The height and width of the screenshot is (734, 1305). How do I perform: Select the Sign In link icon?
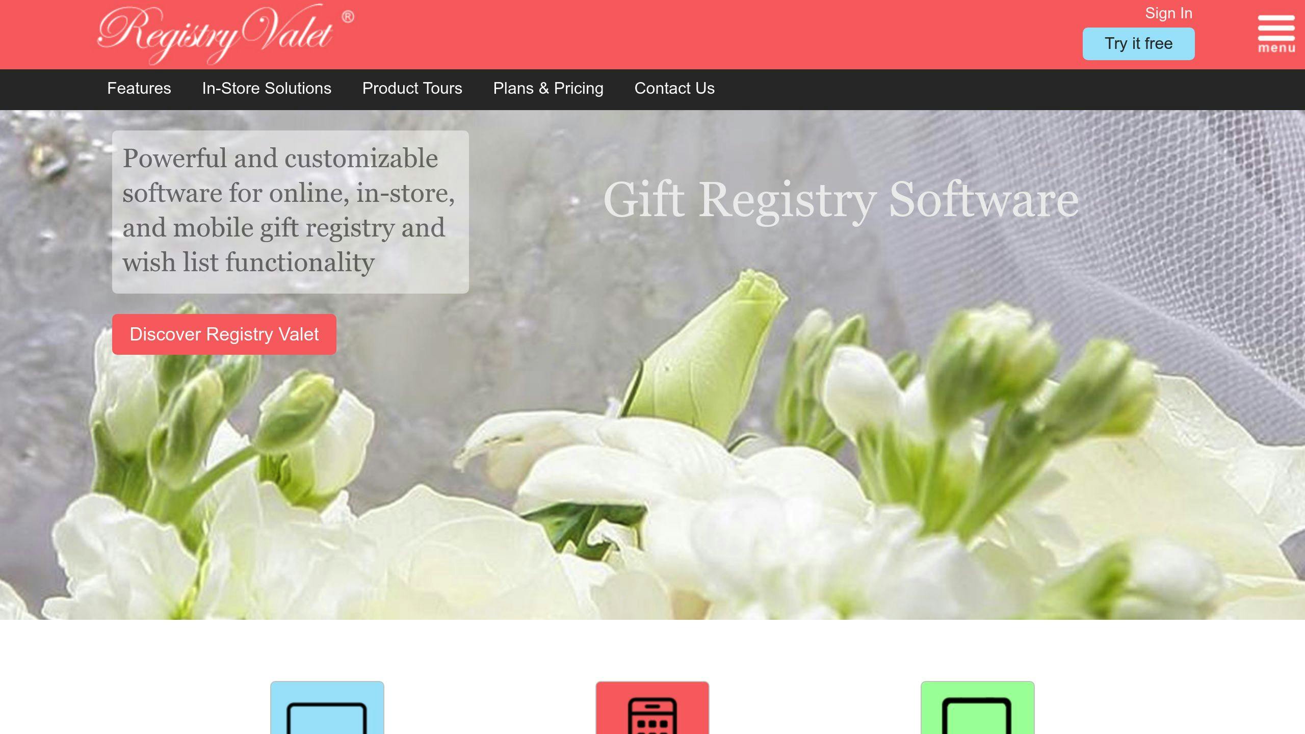pyautogui.click(x=1168, y=12)
